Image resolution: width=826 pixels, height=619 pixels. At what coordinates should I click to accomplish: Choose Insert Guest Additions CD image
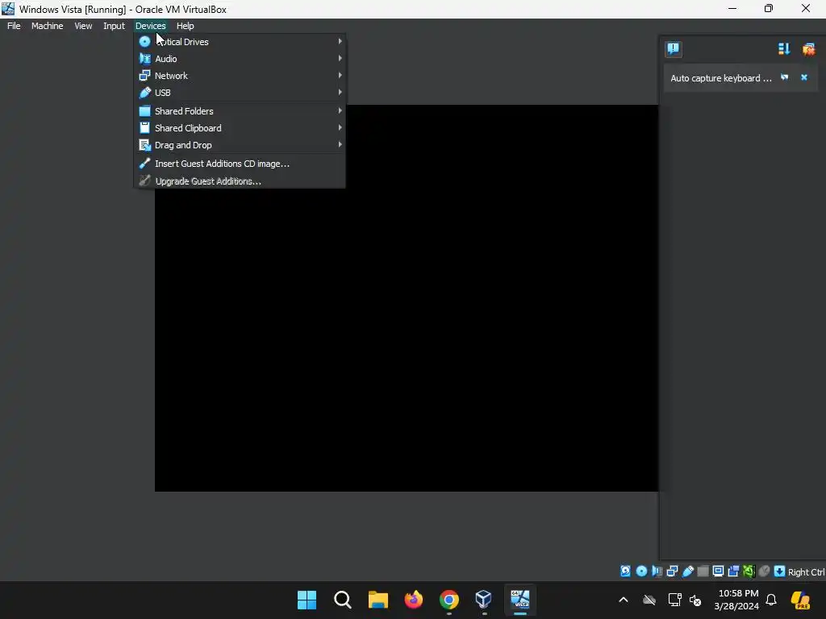click(240, 164)
